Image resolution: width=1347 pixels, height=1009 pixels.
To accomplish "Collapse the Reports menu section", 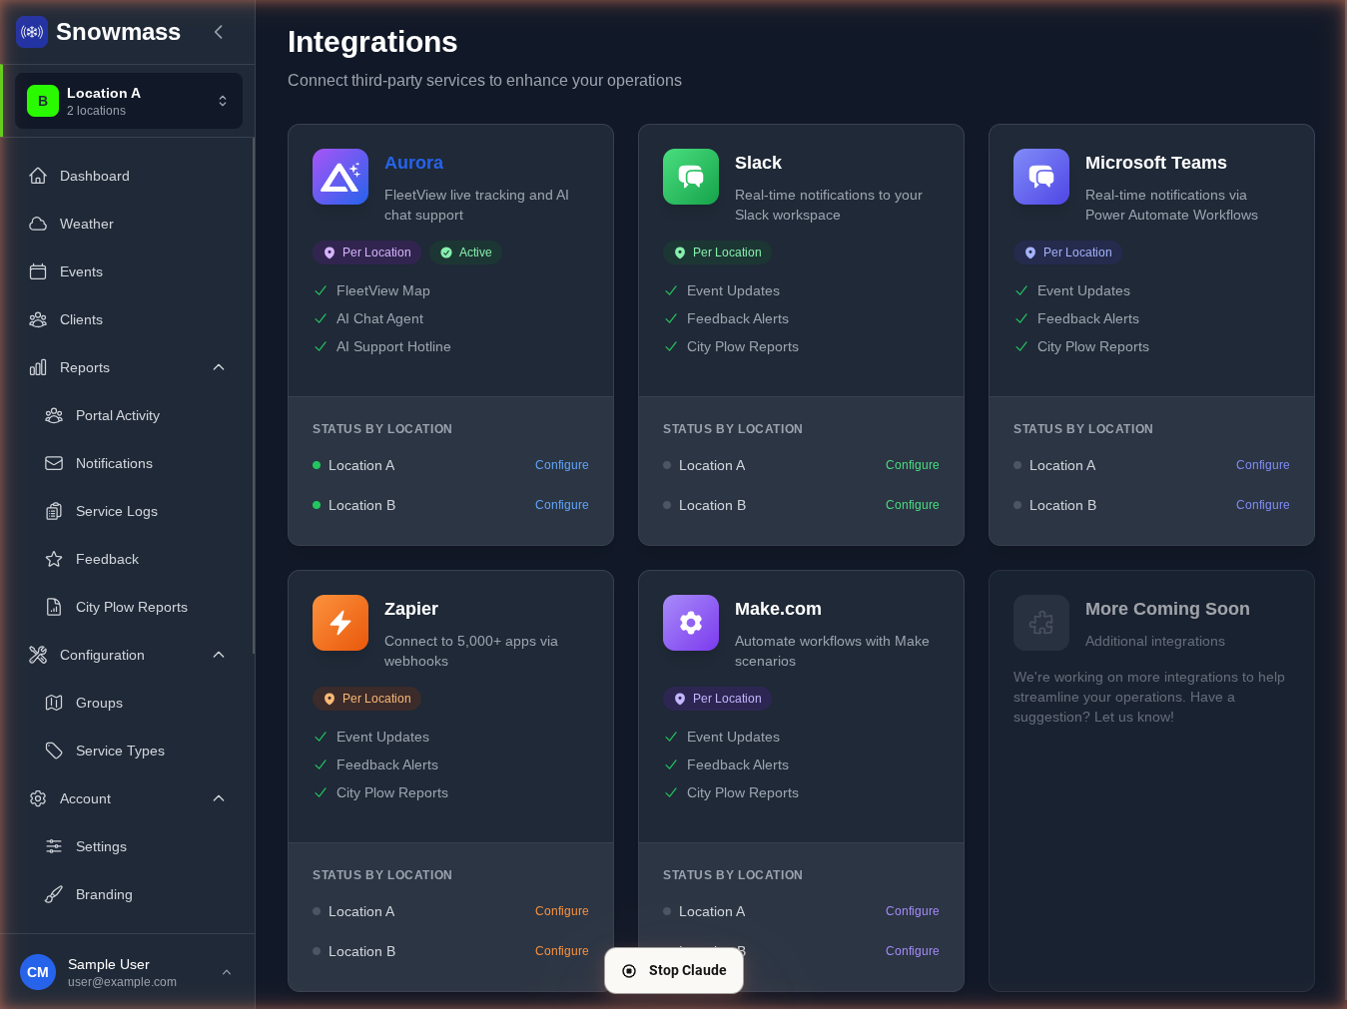I will pyautogui.click(x=219, y=367).
